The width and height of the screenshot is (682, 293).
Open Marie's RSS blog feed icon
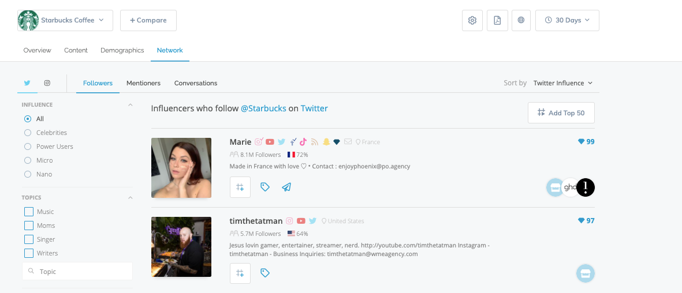[x=315, y=142]
